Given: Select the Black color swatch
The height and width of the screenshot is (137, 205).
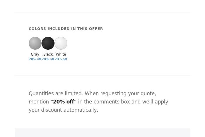Looking at the screenshot, I should (x=48, y=43).
